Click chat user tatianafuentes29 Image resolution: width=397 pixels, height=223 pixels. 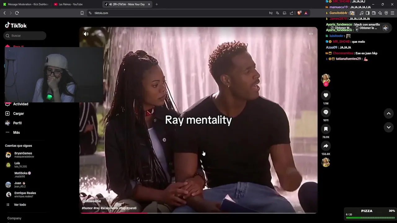348,59
